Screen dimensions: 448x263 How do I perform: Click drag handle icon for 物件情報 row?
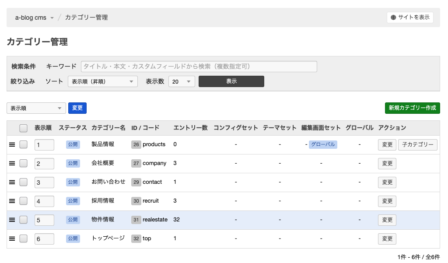[x=12, y=220]
